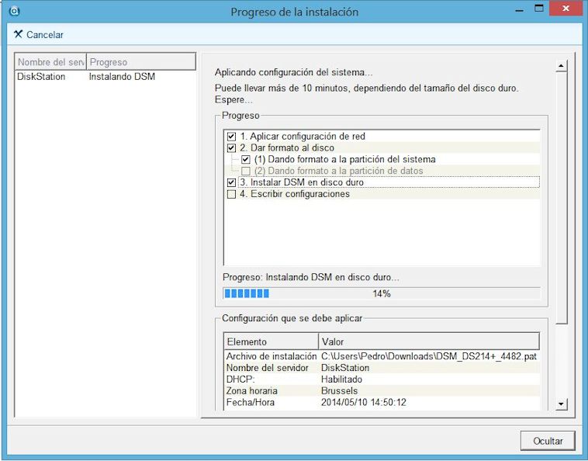Click the 14% installation progress bar
This screenshot has height=461, width=588.
click(x=382, y=293)
